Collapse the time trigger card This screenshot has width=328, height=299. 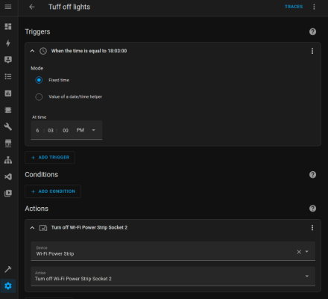[32, 51]
